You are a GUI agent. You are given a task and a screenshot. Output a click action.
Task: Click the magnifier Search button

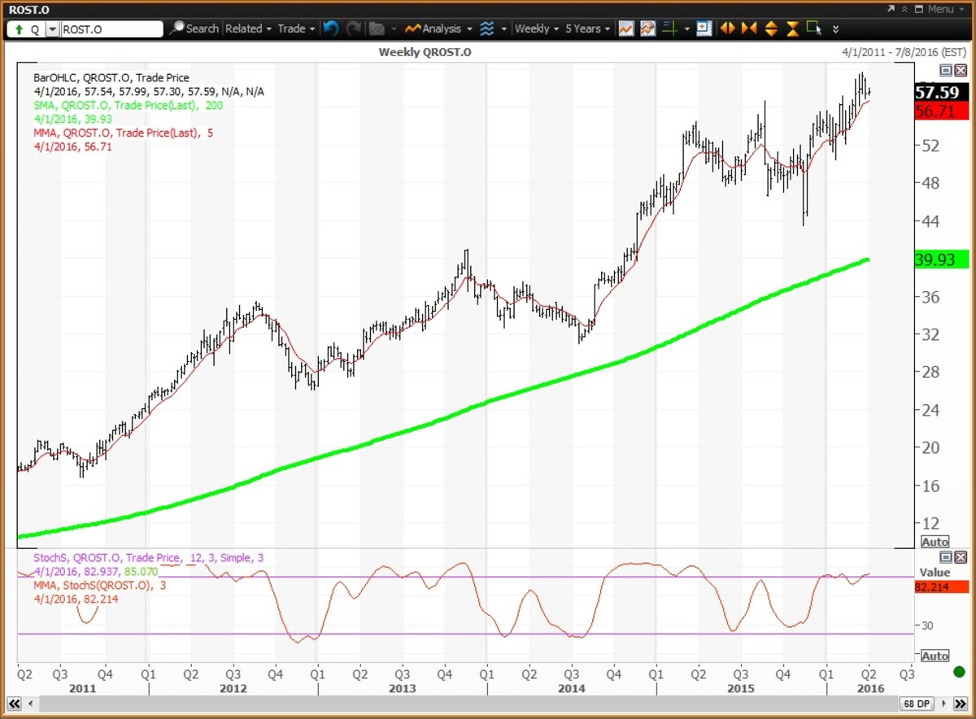point(194,28)
